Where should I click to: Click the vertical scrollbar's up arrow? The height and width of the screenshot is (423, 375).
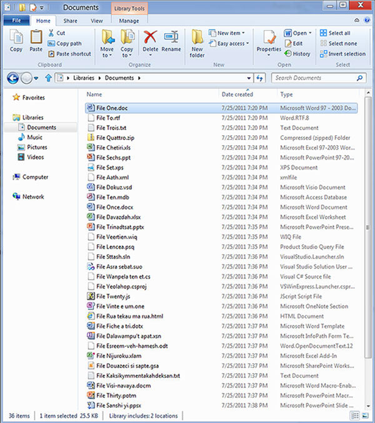367,93
